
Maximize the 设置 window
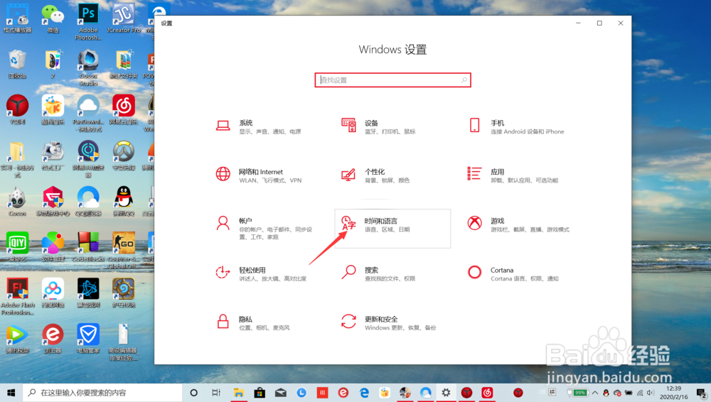coord(599,23)
